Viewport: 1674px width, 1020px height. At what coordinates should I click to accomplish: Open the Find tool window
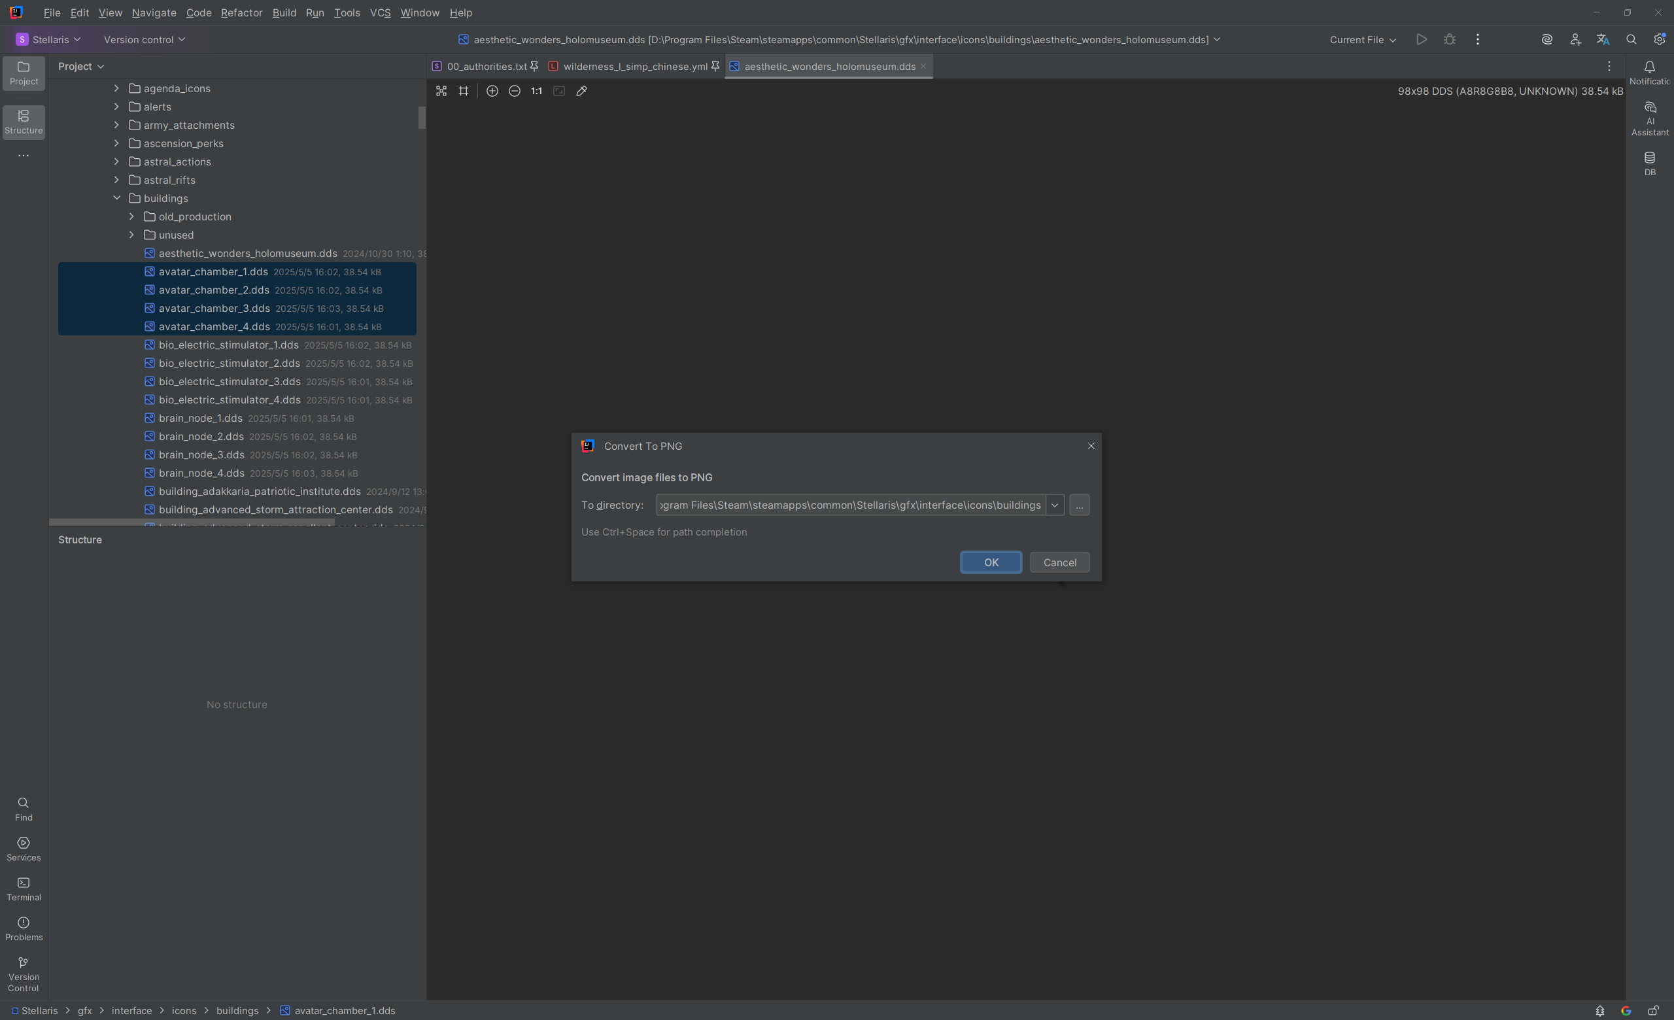24,809
